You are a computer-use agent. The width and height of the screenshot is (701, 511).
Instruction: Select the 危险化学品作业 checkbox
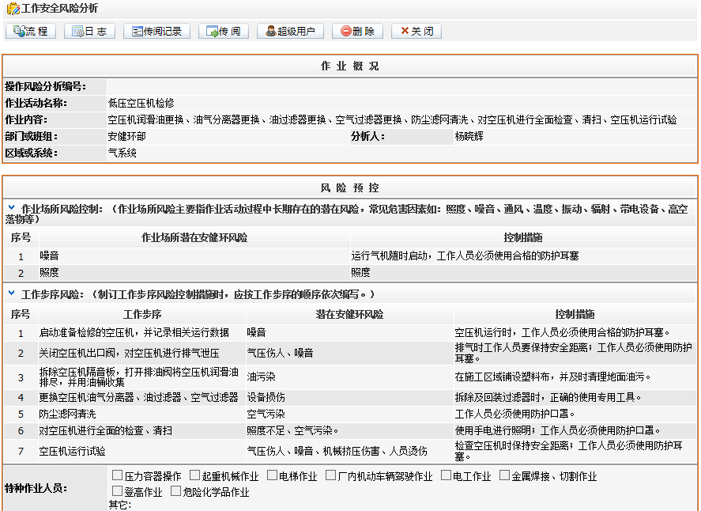click(x=176, y=491)
